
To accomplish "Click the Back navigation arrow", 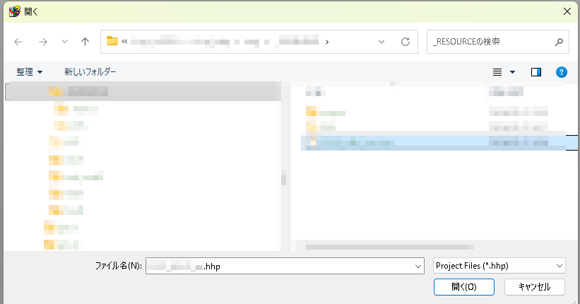I will [x=18, y=42].
